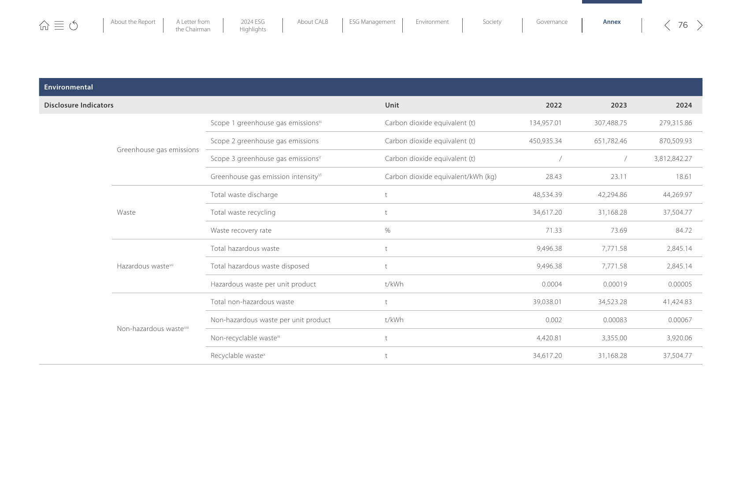Open A Letter from the Chairman tab
Image resolution: width=742 pixels, height=495 pixels.
pos(193,26)
